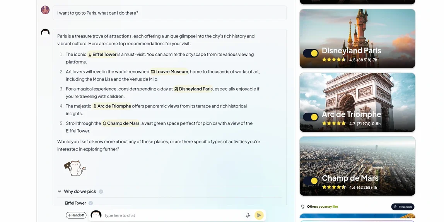Click the verified badge beside Why do we pick
The height and width of the screenshot is (222, 444).
(101, 192)
